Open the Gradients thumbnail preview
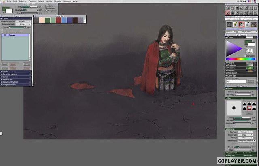259x166 pixels. pos(250,66)
